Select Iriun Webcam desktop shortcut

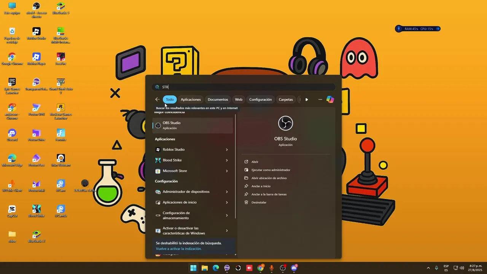pyautogui.click(x=60, y=161)
